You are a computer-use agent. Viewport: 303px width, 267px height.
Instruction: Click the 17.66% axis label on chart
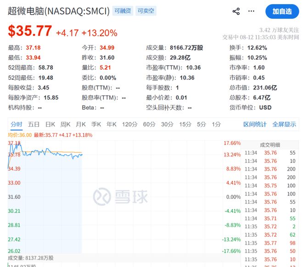pyautogui.click(x=232, y=143)
